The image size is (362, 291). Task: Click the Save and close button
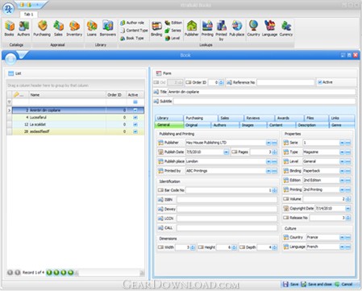pyautogui.click(x=316, y=284)
